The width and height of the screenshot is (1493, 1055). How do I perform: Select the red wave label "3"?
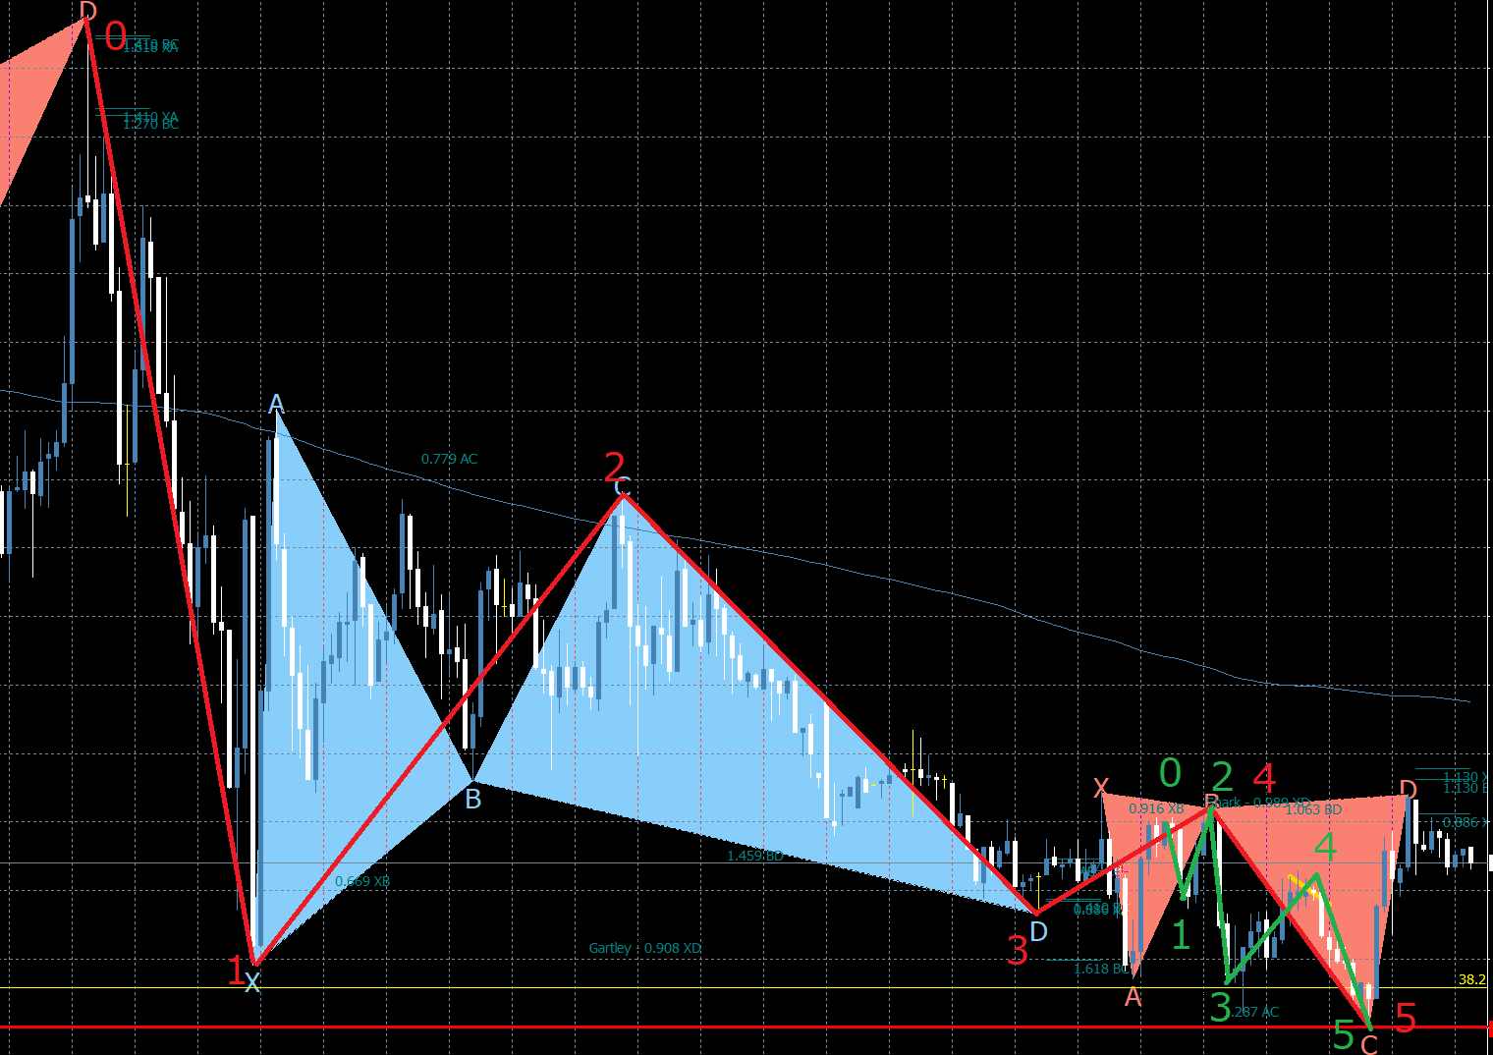click(1018, 950)
